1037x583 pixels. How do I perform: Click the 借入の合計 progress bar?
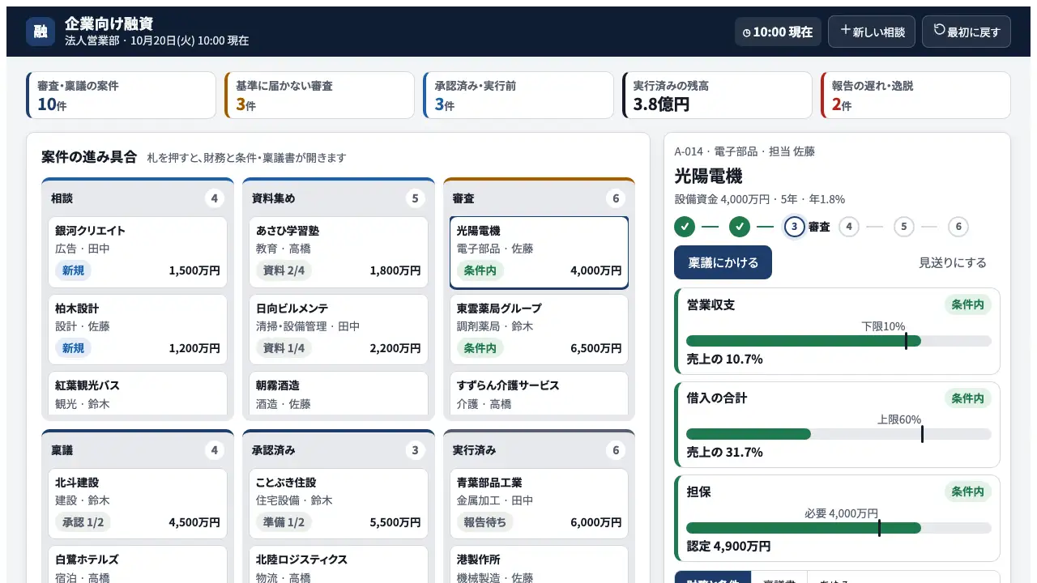click(x=839, y=434)
